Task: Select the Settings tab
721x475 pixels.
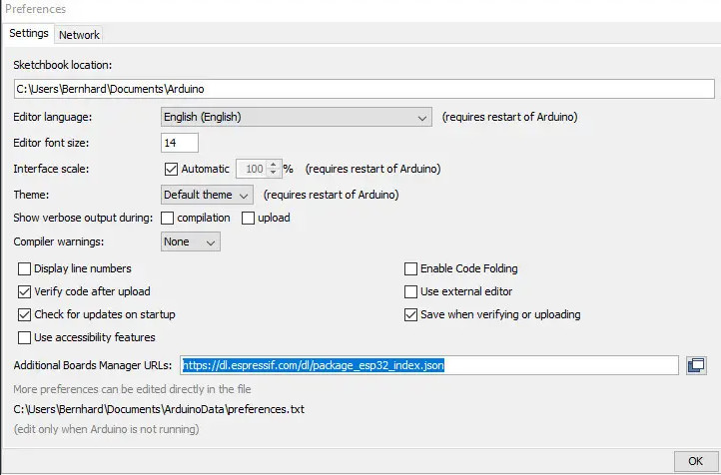Action: (29, 33)
